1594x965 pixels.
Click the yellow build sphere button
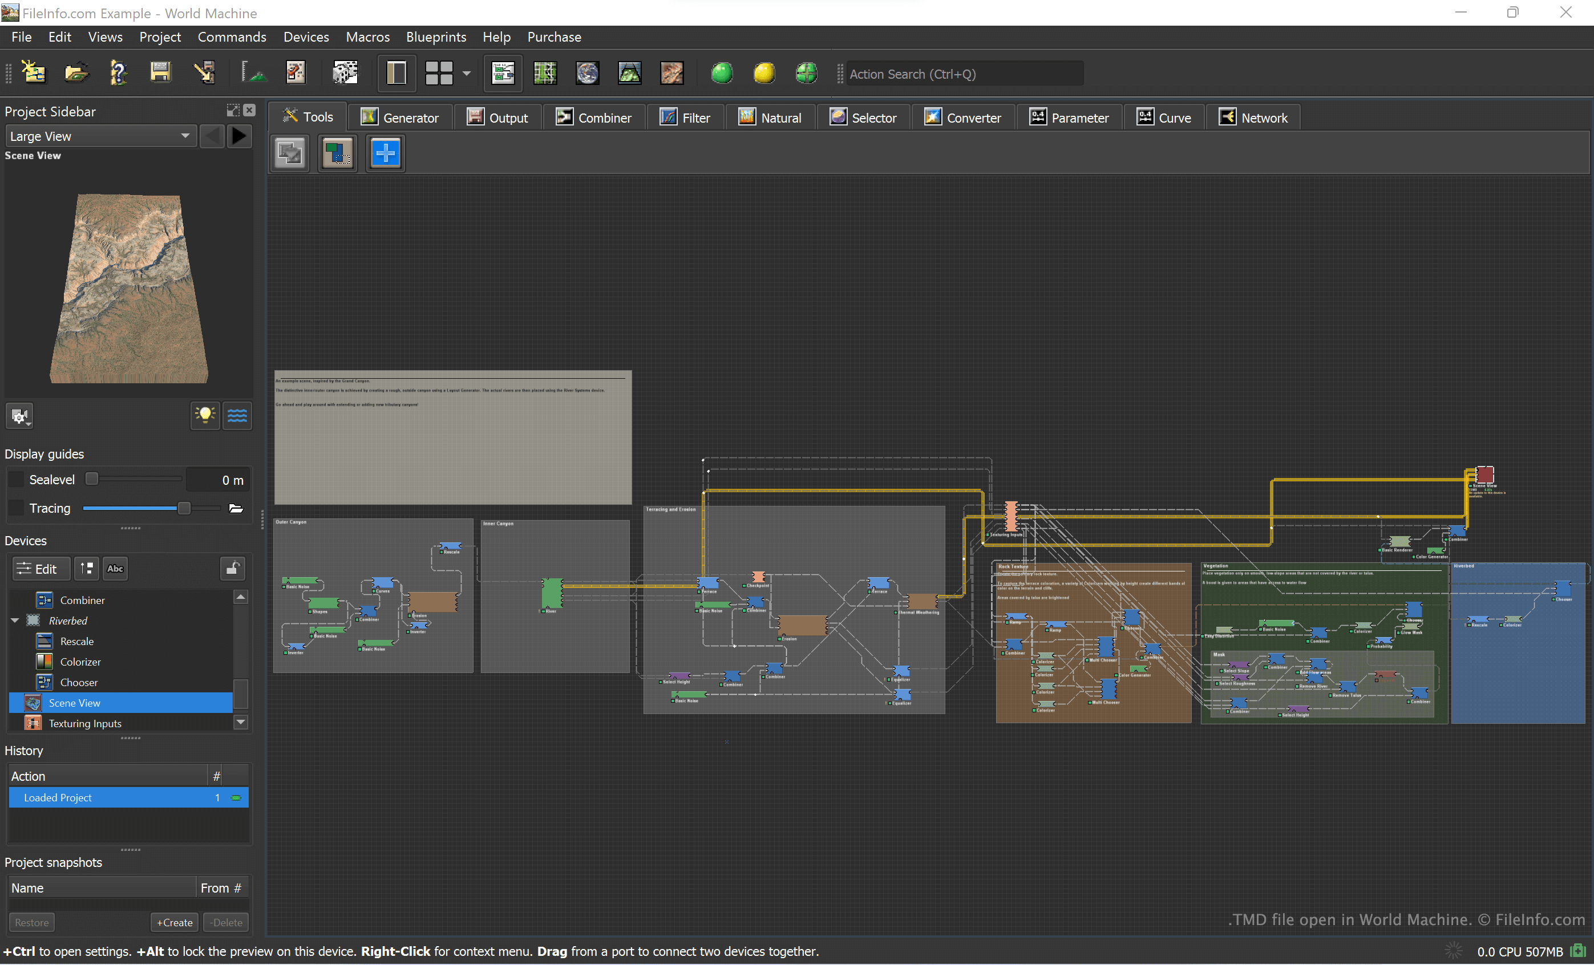[764, 73]
